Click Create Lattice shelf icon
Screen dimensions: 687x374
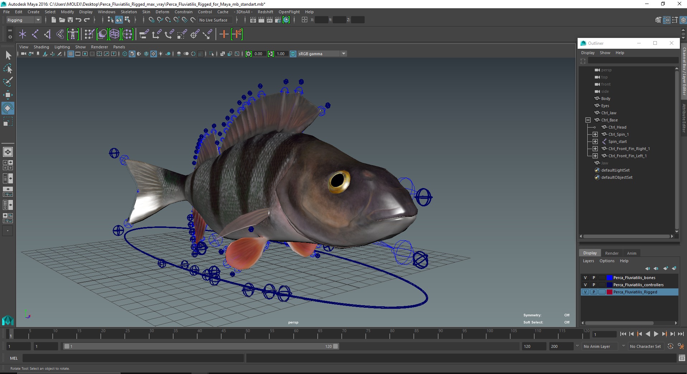coord(115,34)
